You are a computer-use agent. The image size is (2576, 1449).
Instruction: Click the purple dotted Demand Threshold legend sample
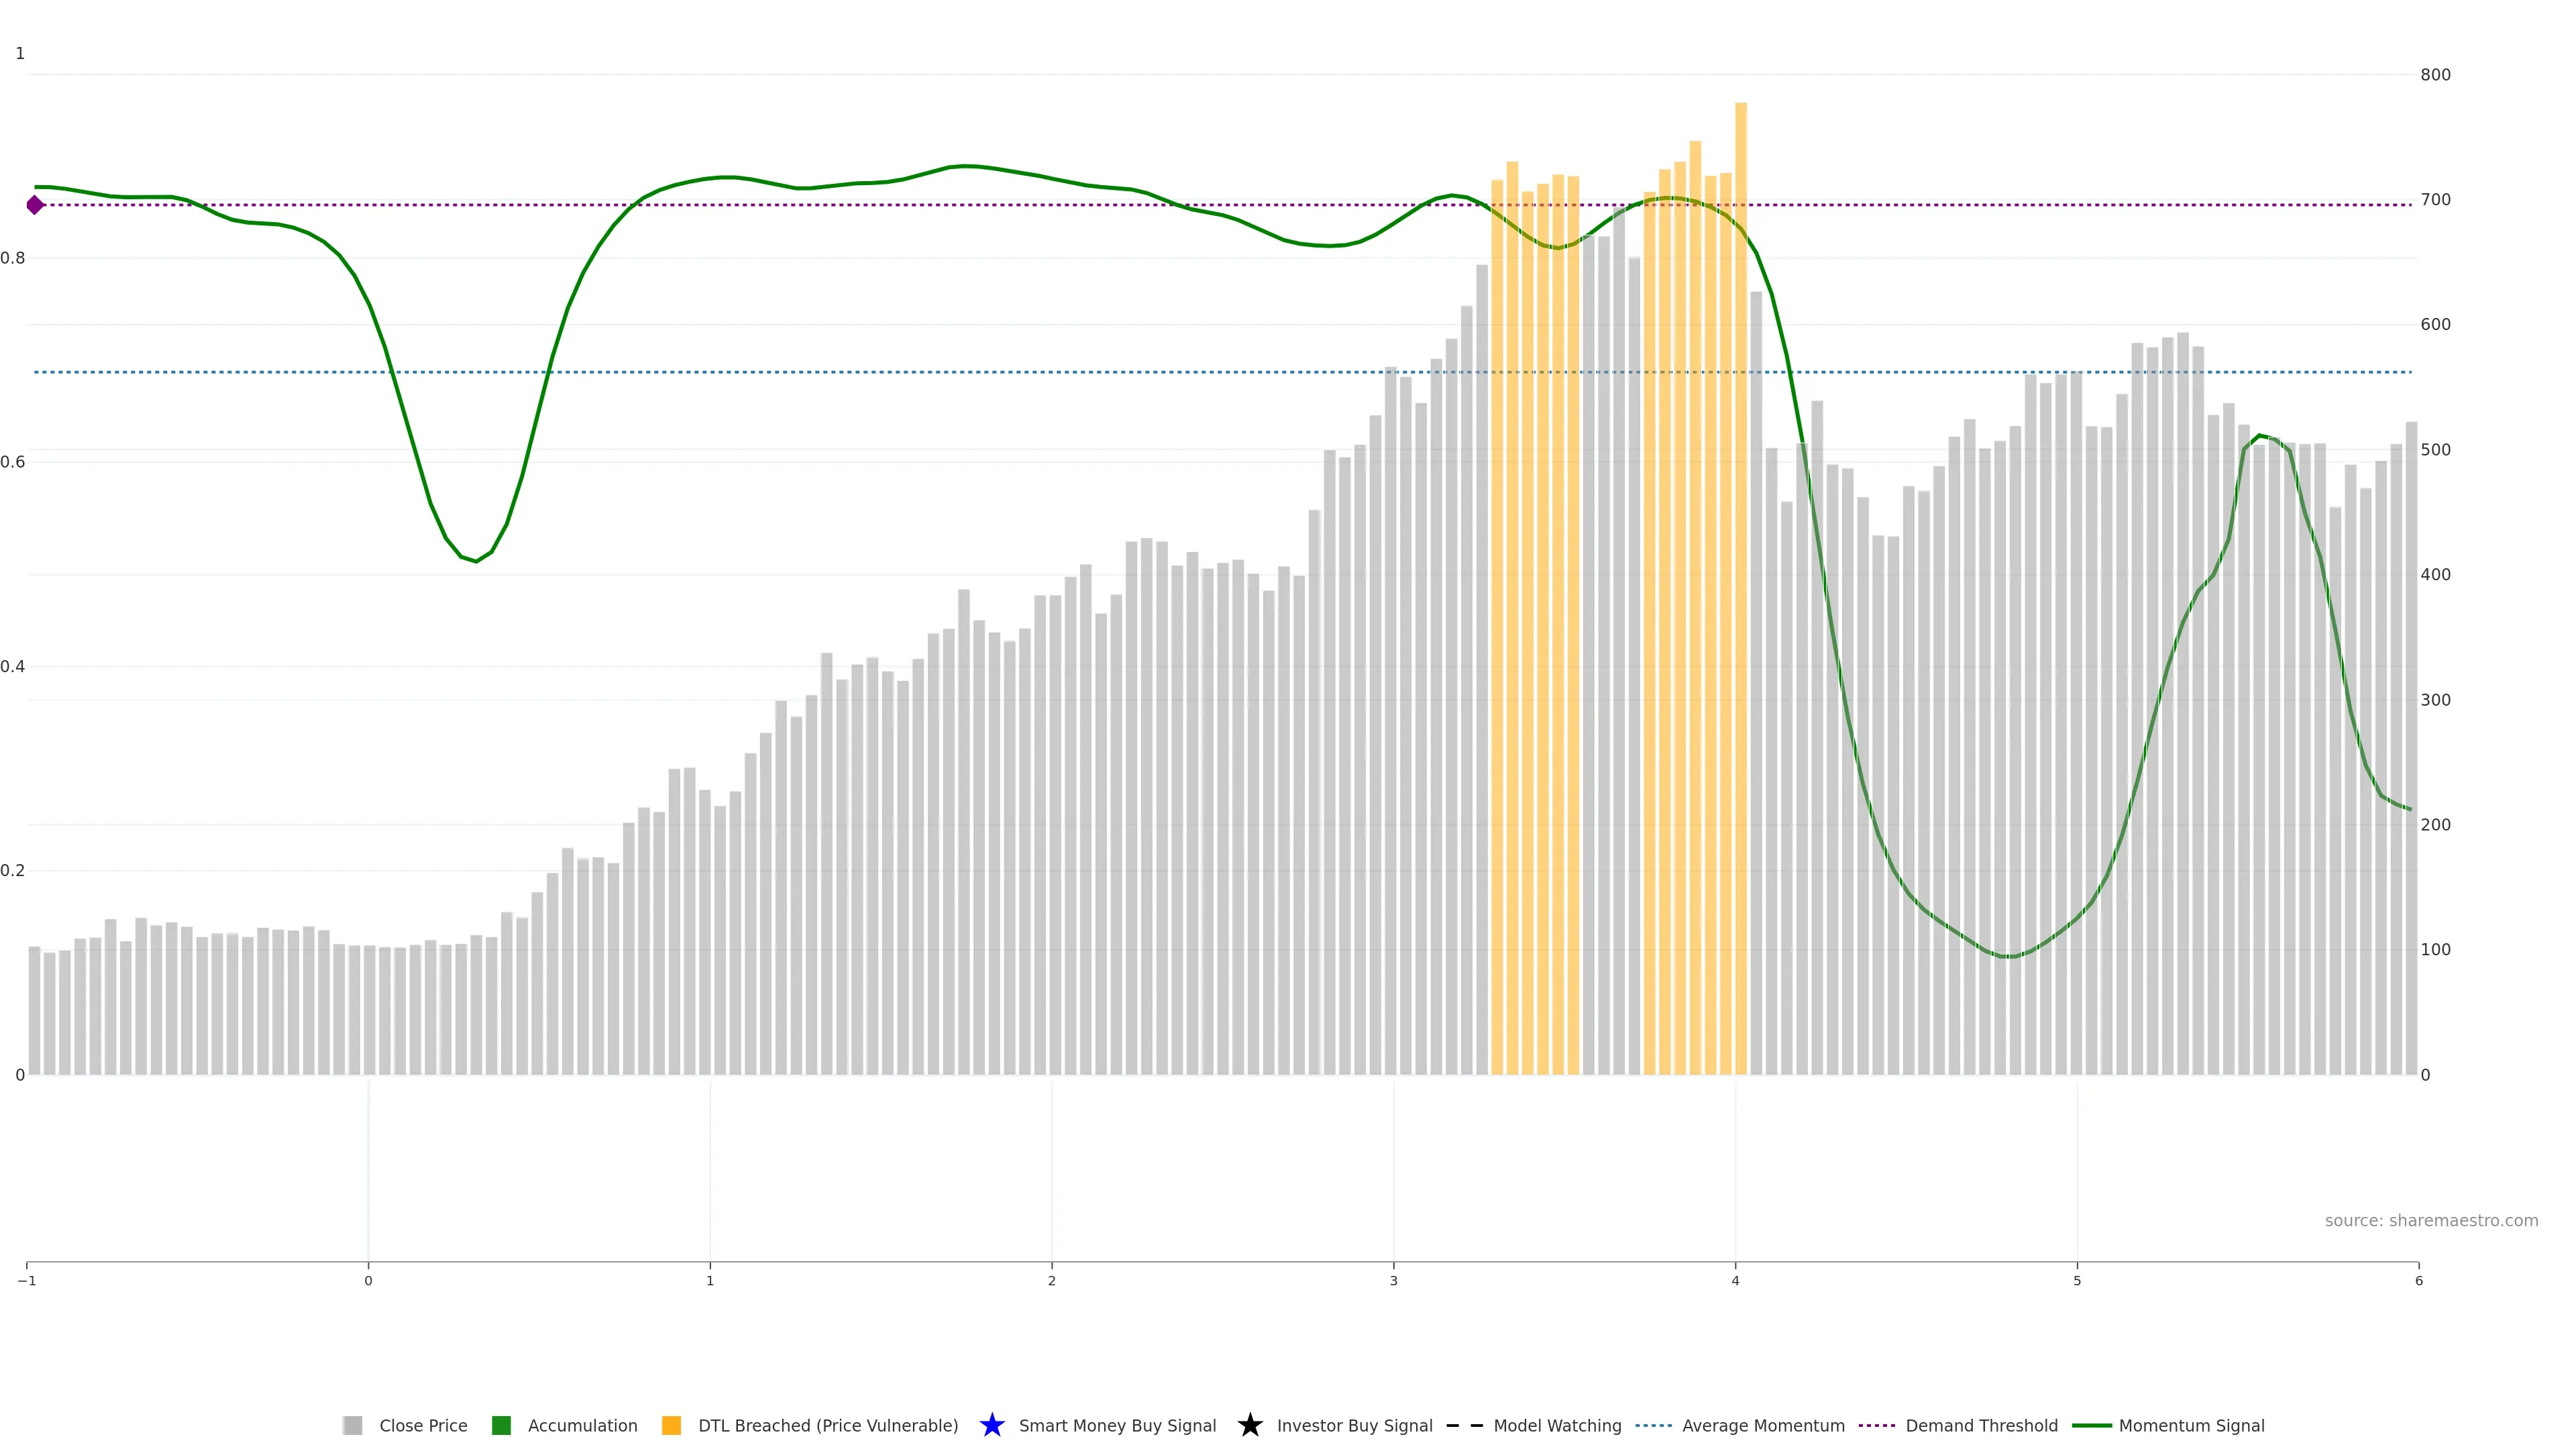tap(1877, 1425)
